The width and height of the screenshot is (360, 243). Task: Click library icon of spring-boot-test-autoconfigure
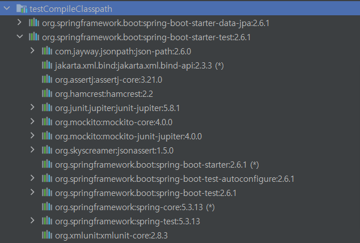pos(47,178)
